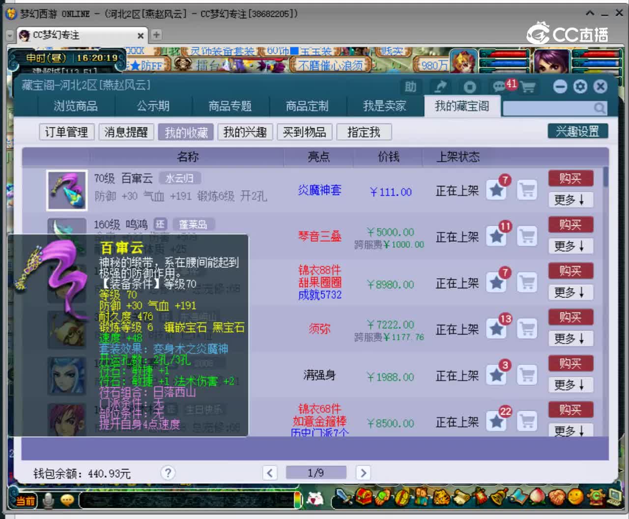Screen dimensions: 629x519
Task: Add the ¥8500.00 listing to cart
Action: [x=527, y=421]
